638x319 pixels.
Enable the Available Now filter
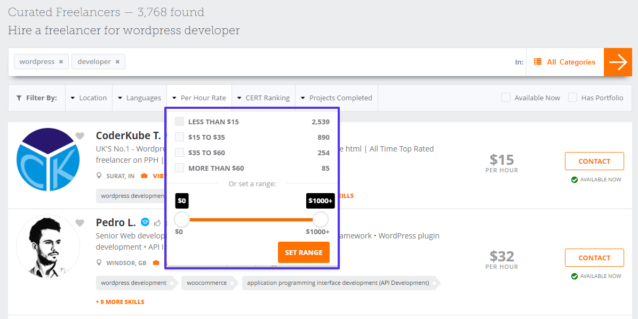tap(505, 98)
